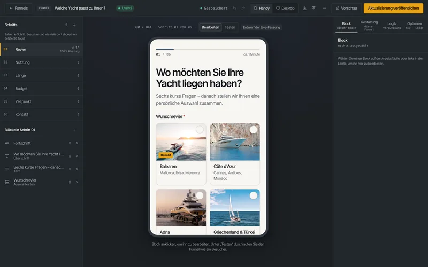Click drag handle of Überschrift block
Viewport: 428px width, 267px height.
(x=70, y=156)
